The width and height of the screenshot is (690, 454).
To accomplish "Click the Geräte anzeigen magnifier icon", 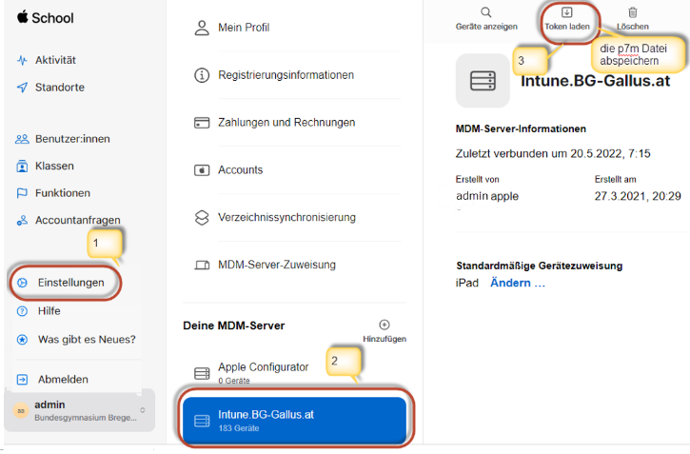I will pos(486,12).
